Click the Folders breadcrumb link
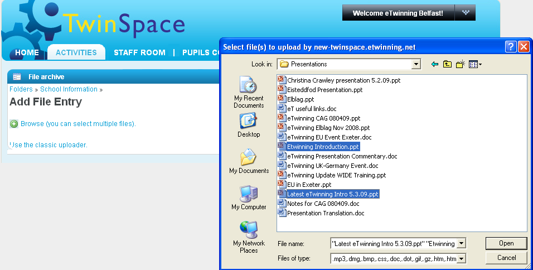 [x=21, y=89]
